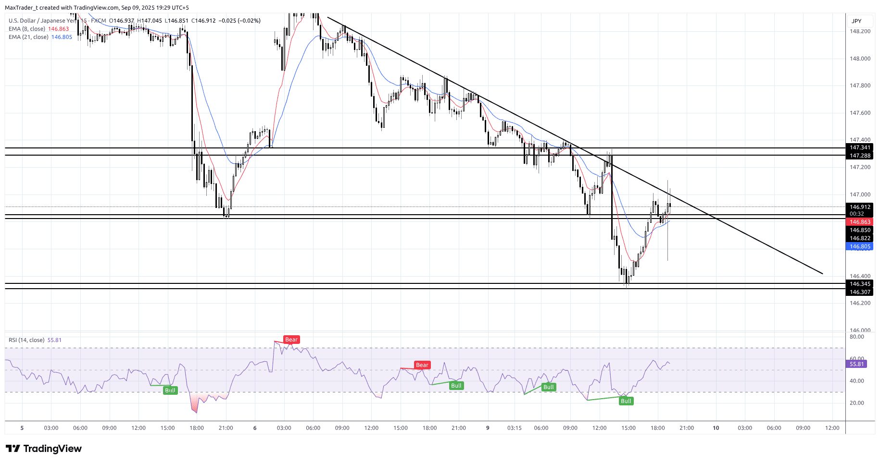Select the leftmost Bear label on RSI
The width and height of the screenshot is (880, 463).
pyautogui.click(x=291, y=340)
